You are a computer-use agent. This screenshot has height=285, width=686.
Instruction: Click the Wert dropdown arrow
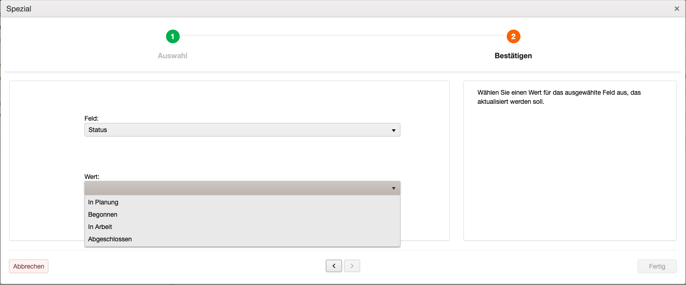(x=393, y=188)
